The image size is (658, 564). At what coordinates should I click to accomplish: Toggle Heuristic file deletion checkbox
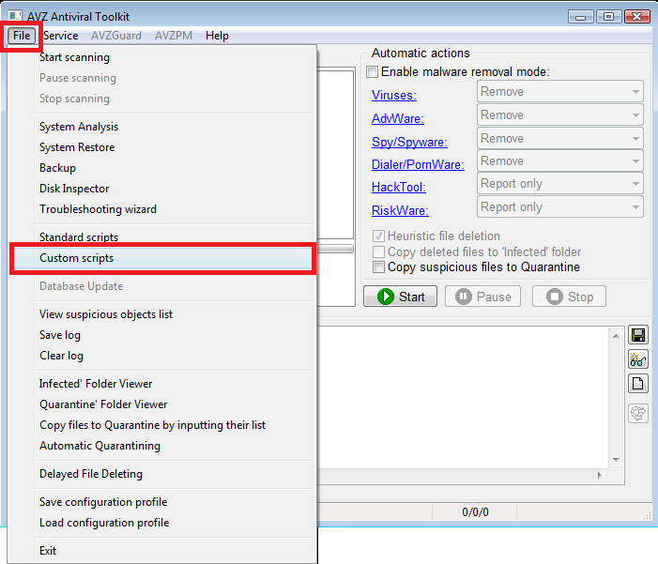tap(378, 236)
